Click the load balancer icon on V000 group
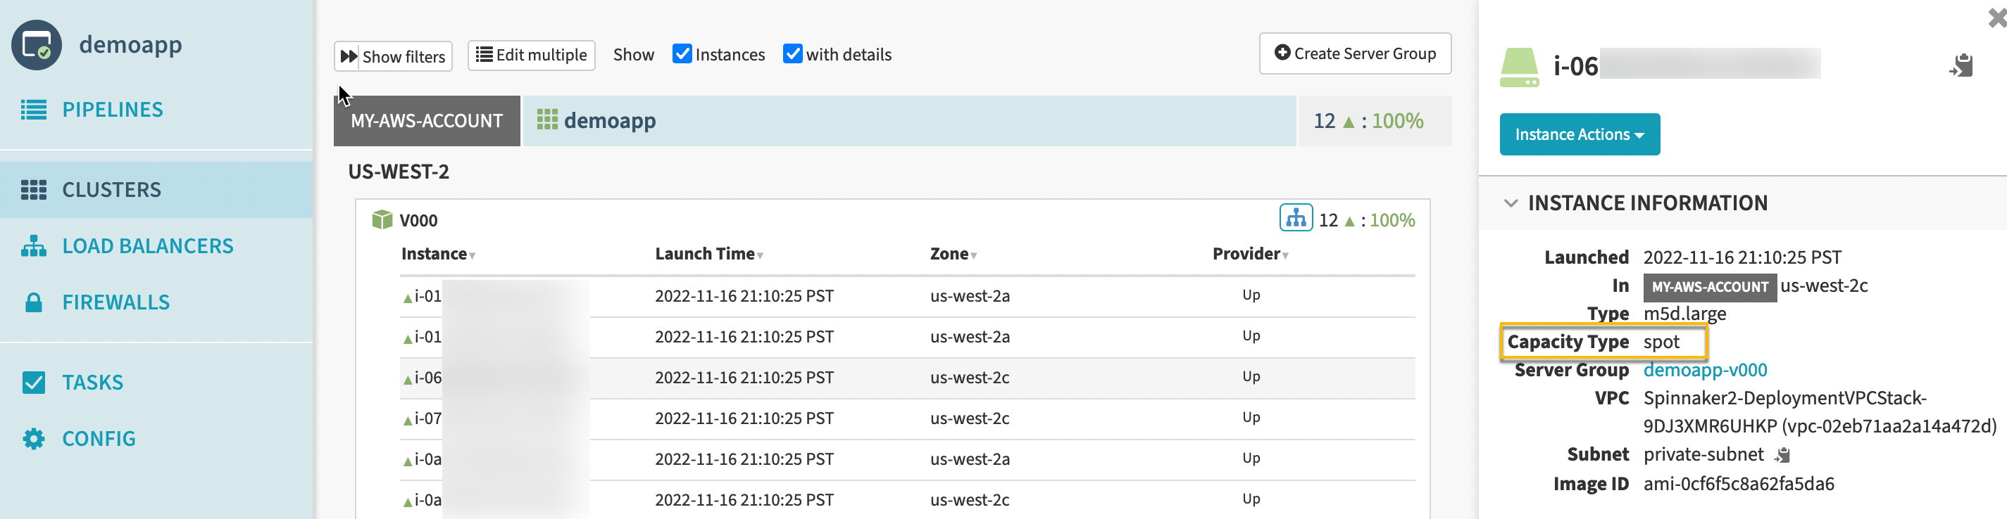The height and width of the screenshot is (519, 2007). 1295,218
